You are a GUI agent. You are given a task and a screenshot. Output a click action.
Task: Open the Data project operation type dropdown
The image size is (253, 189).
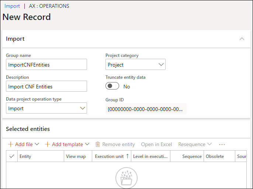(83, 108)
